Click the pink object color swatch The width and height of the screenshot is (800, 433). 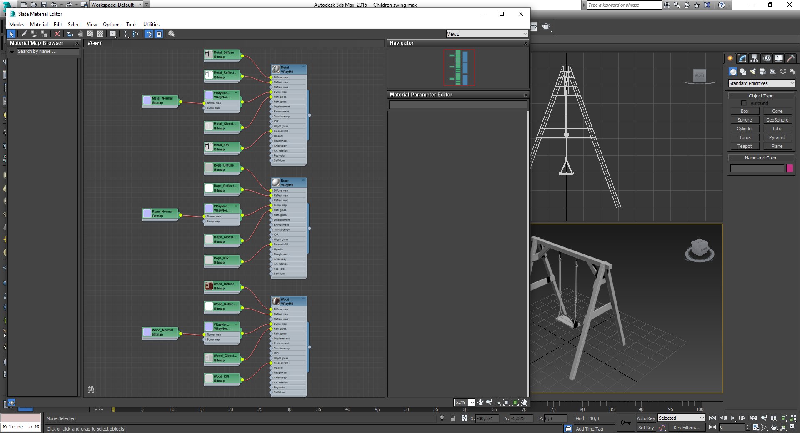coord(790,168)
